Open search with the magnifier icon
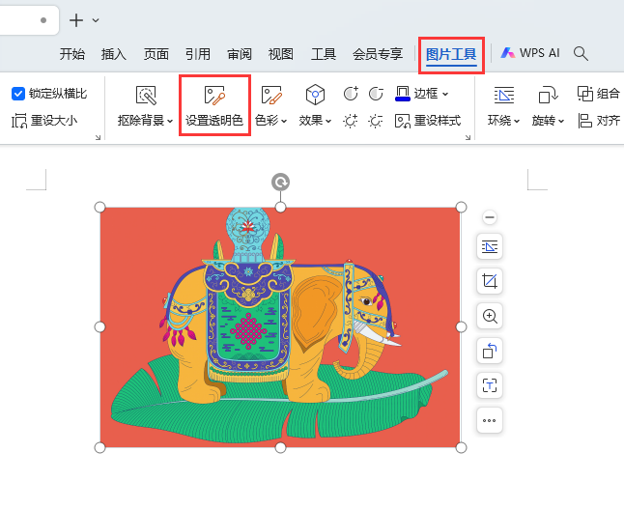 (581, 53)
